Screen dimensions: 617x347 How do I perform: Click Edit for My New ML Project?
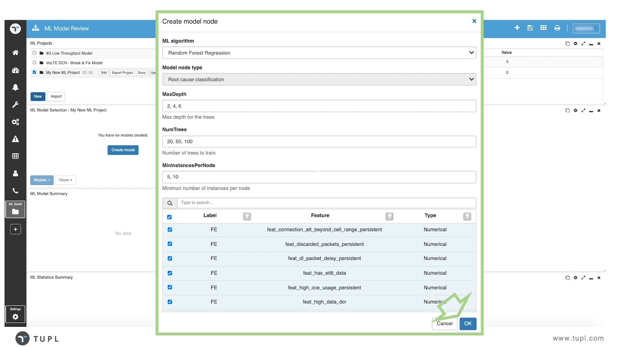[x=104, y=73]
